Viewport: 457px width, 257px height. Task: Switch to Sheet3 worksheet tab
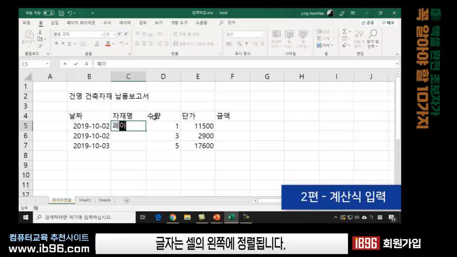tap(85, 200)
